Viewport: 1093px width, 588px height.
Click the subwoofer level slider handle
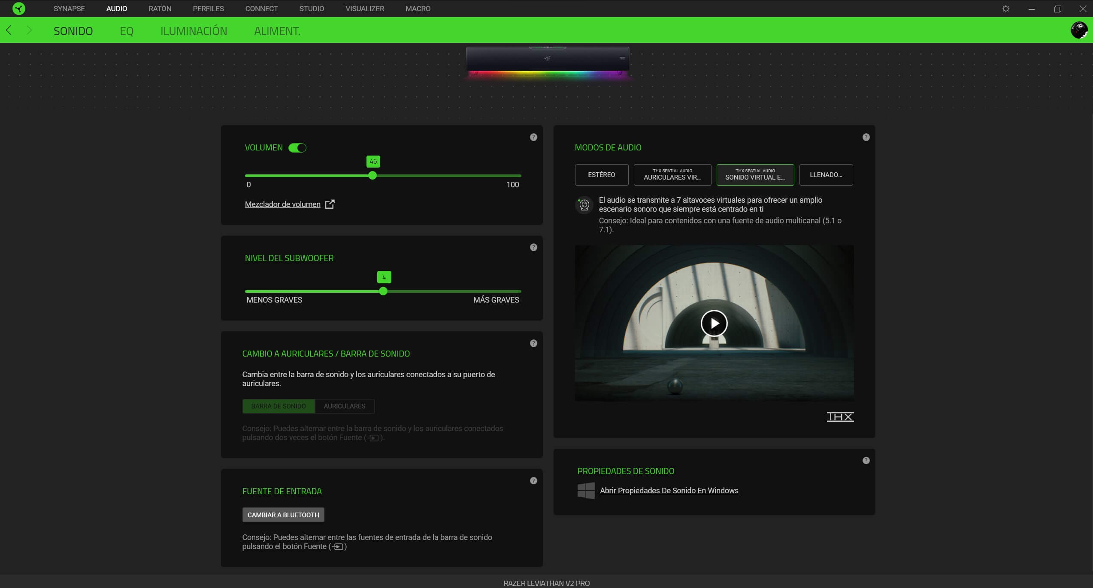click(x=383, y=291)
